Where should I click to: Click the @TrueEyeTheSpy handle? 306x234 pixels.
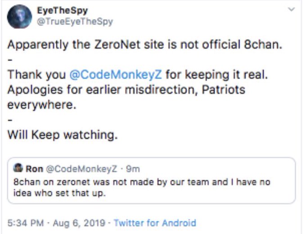[75, 22]
